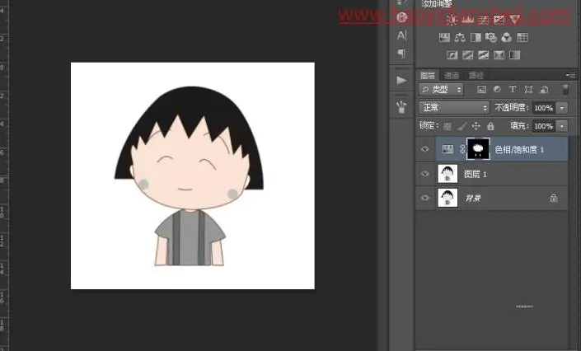Add a Curves adjustment
Viewport: 581px width, 351px height.
pos(484,20)
